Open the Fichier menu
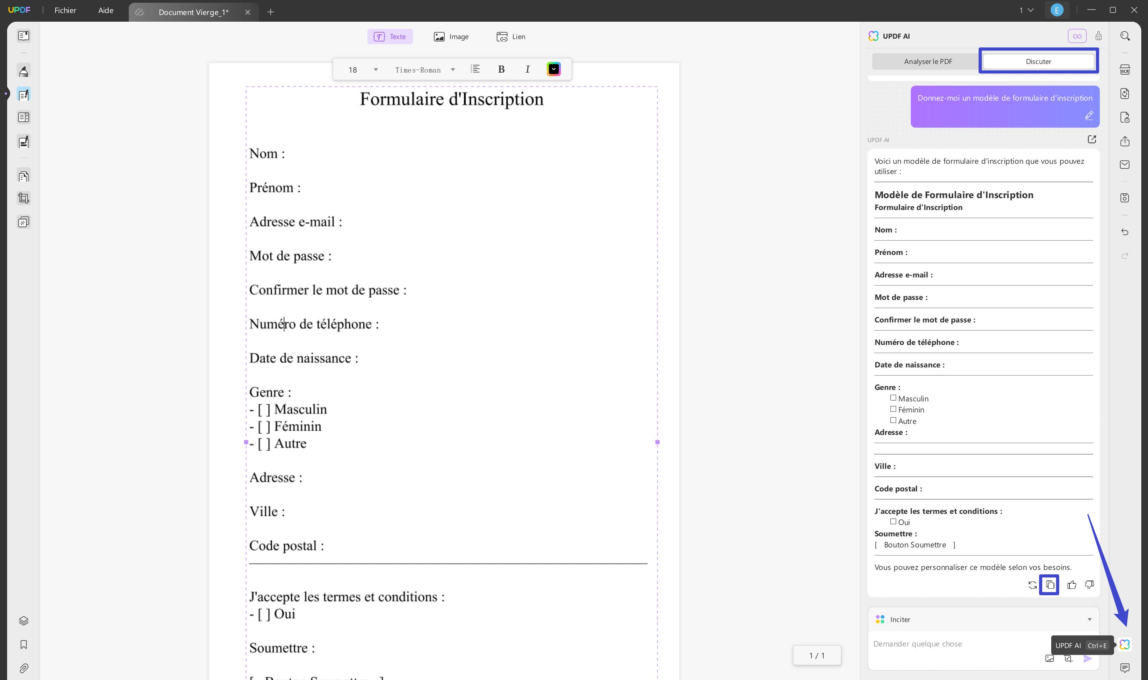The width and height of the screenshot is (1148, 680). tap(65, 10)
